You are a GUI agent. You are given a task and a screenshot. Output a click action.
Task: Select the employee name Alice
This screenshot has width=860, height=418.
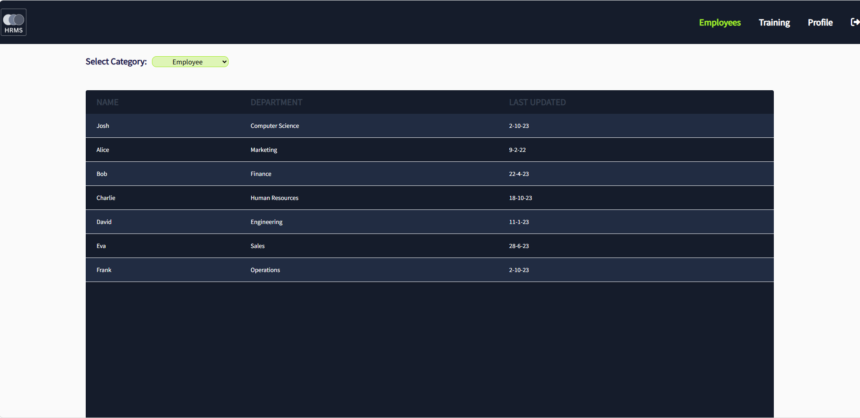pyautogui.click(x=103, y=150)
